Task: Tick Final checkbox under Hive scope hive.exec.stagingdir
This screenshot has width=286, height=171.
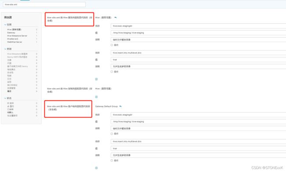Action: pyautogui.click(x=112, y=45)
